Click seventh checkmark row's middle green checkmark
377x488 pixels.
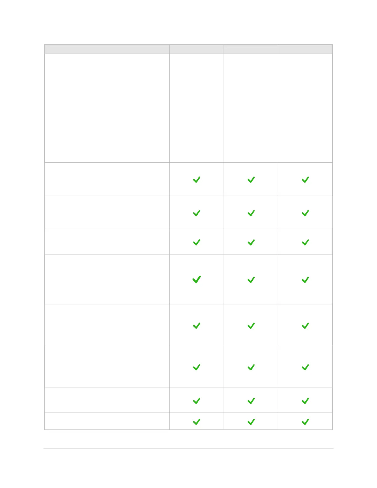click(x=251, y=401)
